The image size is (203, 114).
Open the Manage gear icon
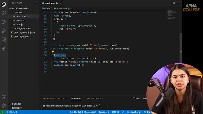pyautogui.click(x=4, y=105)
